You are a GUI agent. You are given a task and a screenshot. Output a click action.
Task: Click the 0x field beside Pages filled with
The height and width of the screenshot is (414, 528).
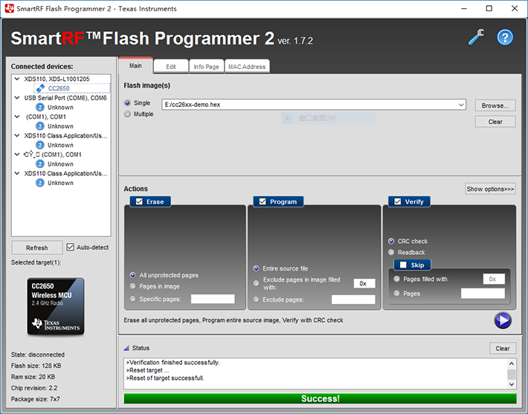[494, 279]
